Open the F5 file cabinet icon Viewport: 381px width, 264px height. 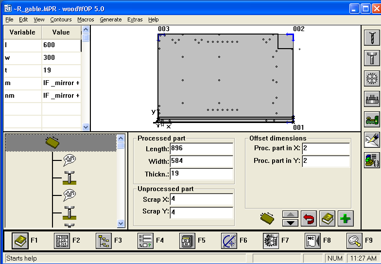point(187,241)
